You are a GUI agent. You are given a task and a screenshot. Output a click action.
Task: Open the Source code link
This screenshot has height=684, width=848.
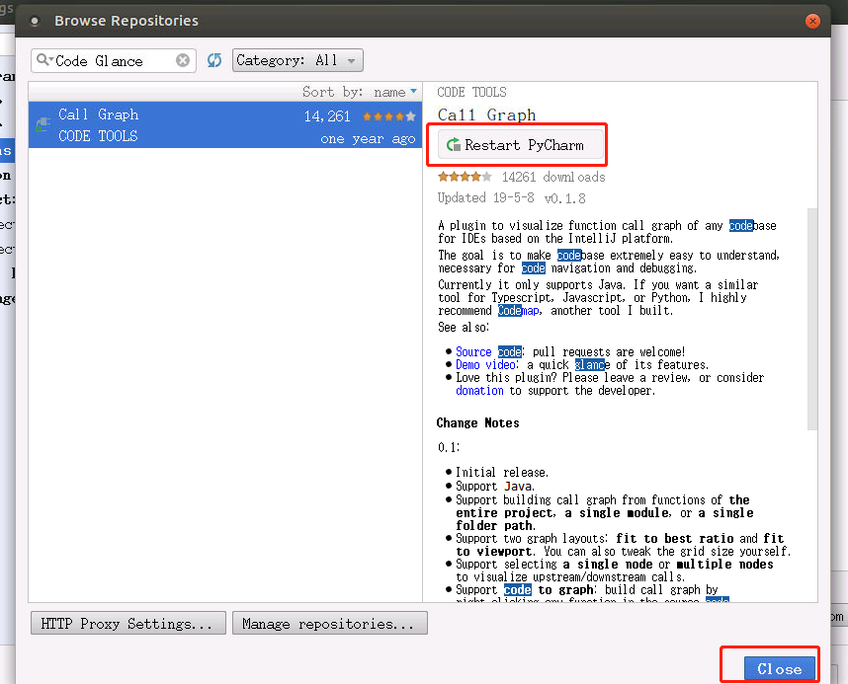489,352
